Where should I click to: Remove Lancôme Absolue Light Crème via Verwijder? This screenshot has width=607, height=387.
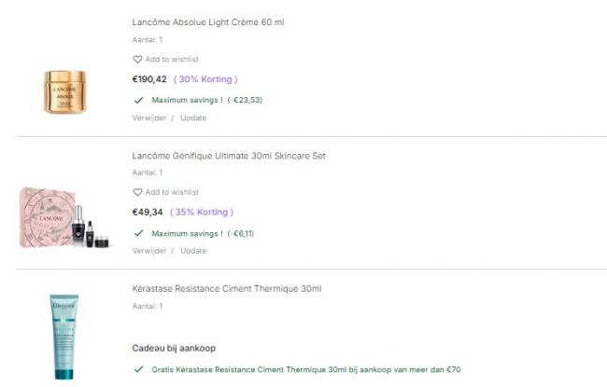point(148,117)
